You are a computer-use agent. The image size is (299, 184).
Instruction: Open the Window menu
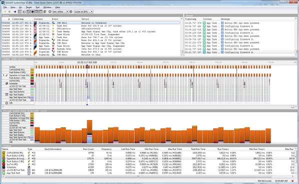(47, 7)
